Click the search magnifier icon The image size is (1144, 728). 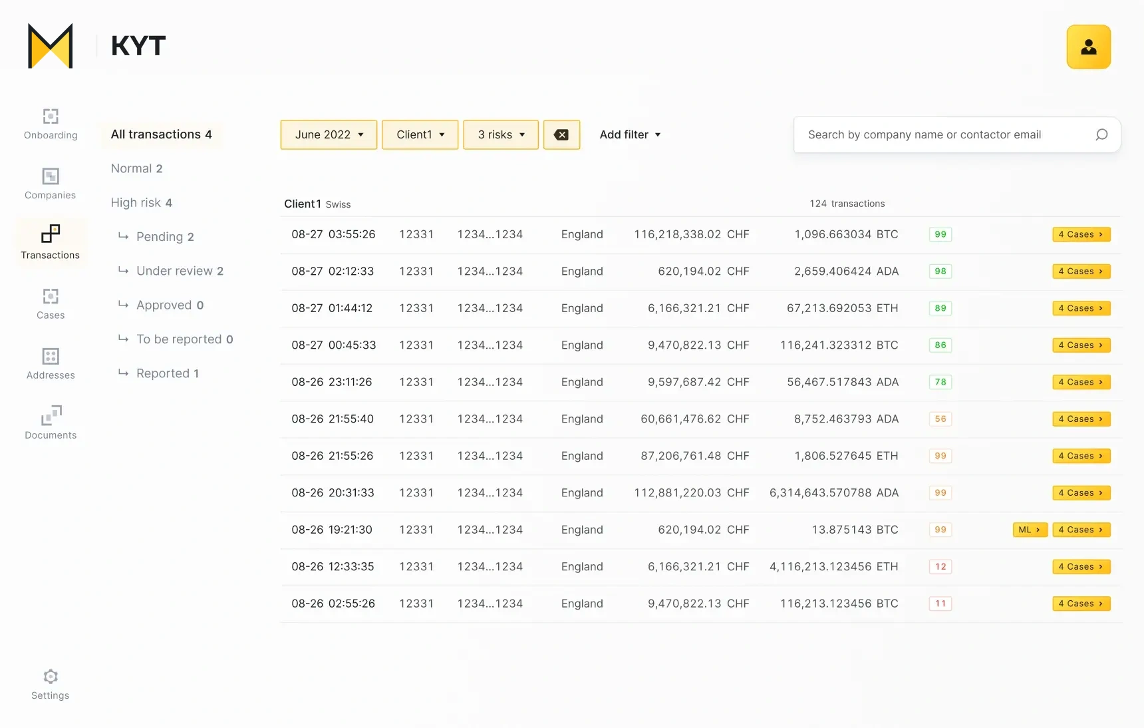pyautogui.click(x=1101, y=134)
